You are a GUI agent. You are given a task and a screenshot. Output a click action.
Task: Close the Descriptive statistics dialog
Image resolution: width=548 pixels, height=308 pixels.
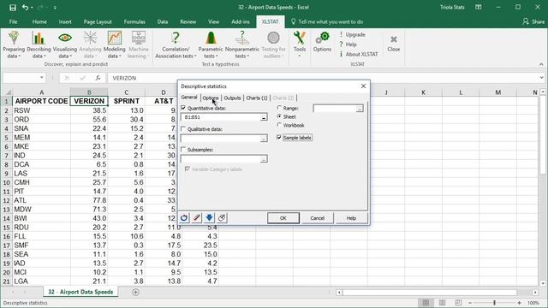tap(363, 86)
